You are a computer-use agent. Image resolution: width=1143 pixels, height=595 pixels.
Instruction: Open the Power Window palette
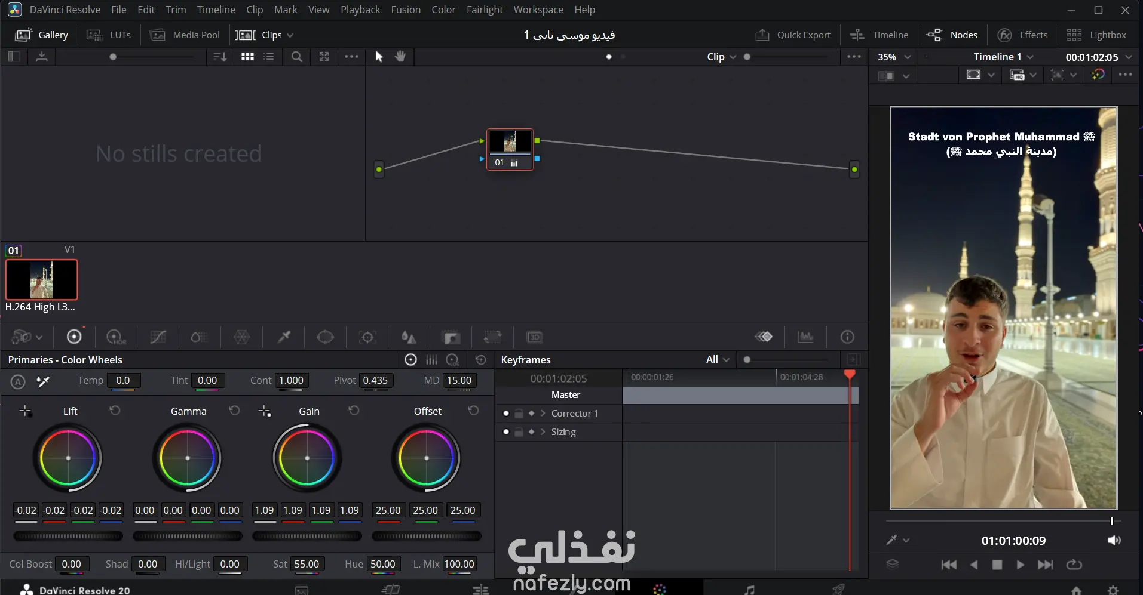point(325,337)
